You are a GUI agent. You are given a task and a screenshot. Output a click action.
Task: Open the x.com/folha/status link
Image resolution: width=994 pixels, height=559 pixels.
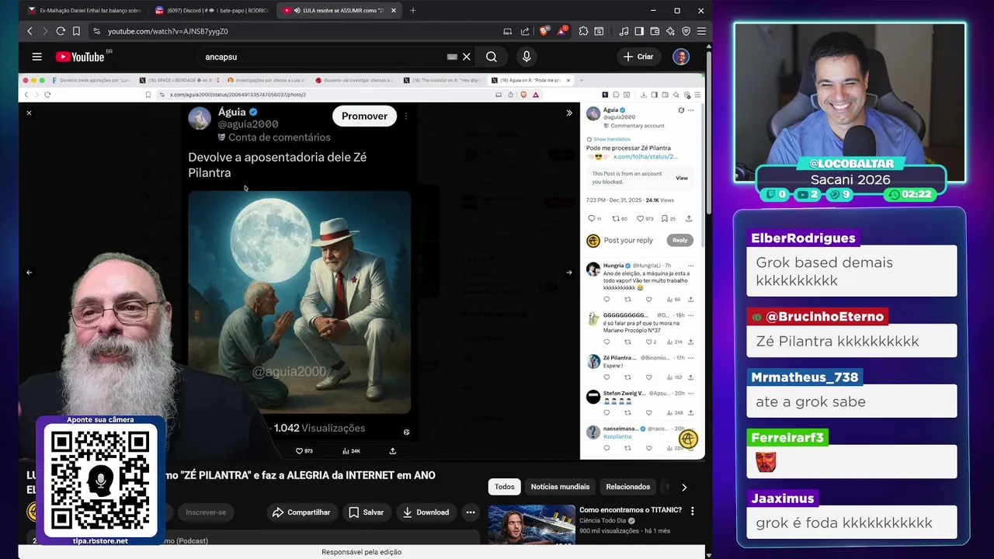645,157
